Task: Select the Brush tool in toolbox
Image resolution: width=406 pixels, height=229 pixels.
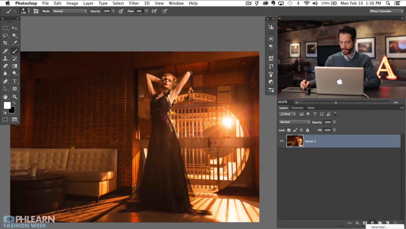Action: point(15,51)
